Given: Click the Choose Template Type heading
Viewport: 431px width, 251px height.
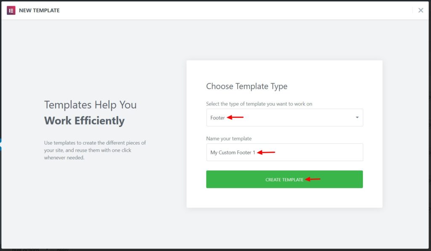Looking at the screenshot, I should [247, 86].
